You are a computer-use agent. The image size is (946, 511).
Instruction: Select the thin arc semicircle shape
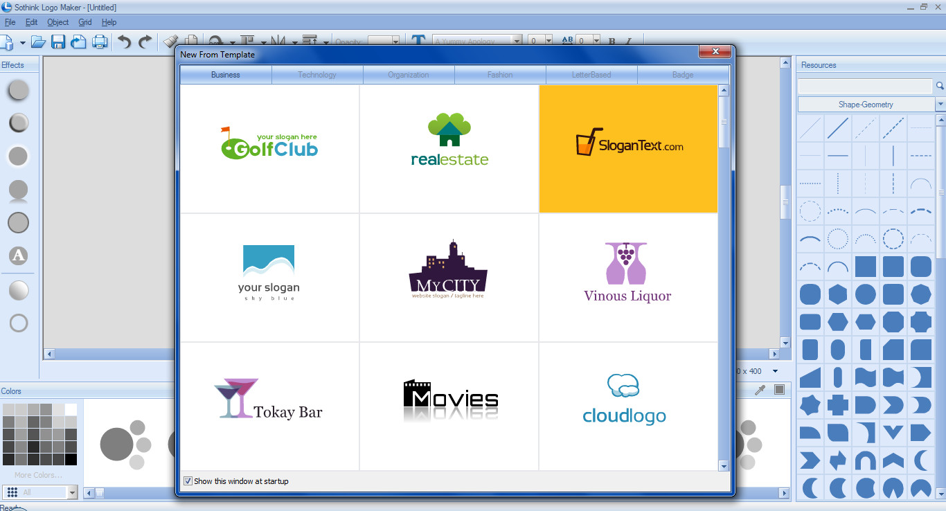click(x=921, y=183)
